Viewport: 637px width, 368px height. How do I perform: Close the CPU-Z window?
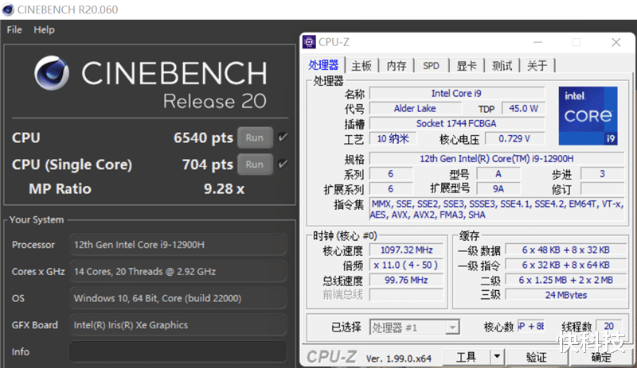[616, 42]
